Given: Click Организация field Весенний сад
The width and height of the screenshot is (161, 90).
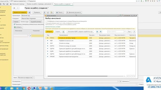Looking at the screenshot, I should tap(32, 15).
